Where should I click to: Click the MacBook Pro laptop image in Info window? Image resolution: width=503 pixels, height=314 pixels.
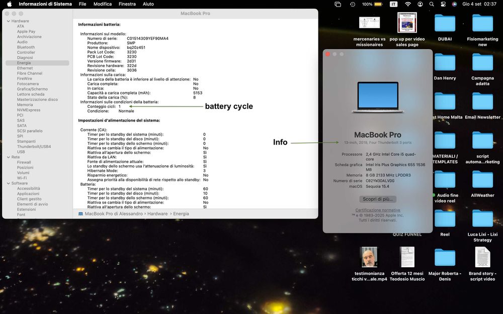378,97
